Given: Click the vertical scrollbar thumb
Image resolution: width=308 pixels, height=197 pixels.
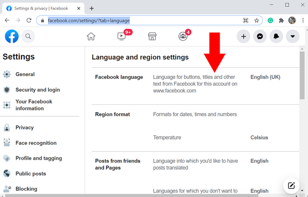Looking at the screenshot, I should click(x=302, y=76).
